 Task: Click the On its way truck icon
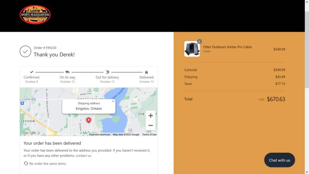pyautogui.click(x=67, y=72)
